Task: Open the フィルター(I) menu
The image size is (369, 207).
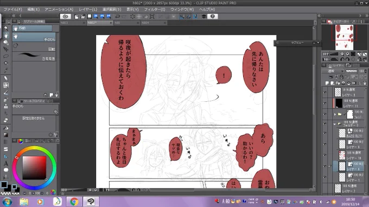Action: coord(155,9)
